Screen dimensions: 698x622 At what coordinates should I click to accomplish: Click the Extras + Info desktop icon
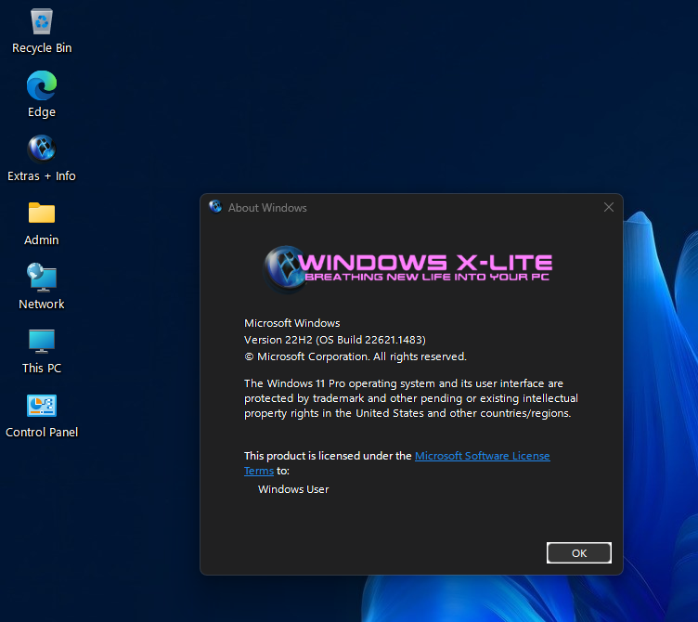tap(42, 149)
